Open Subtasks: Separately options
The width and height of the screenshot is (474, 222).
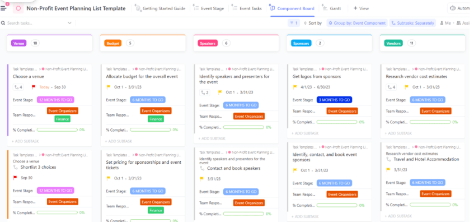(x=412, y=23)
